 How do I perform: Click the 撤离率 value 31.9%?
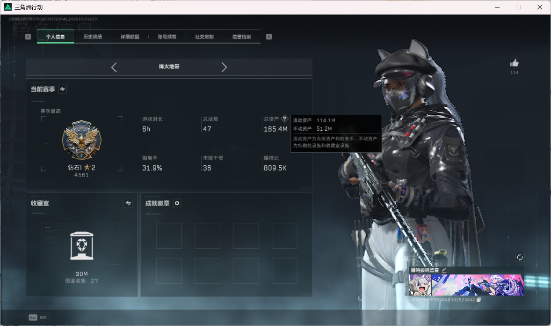point(152,168)
